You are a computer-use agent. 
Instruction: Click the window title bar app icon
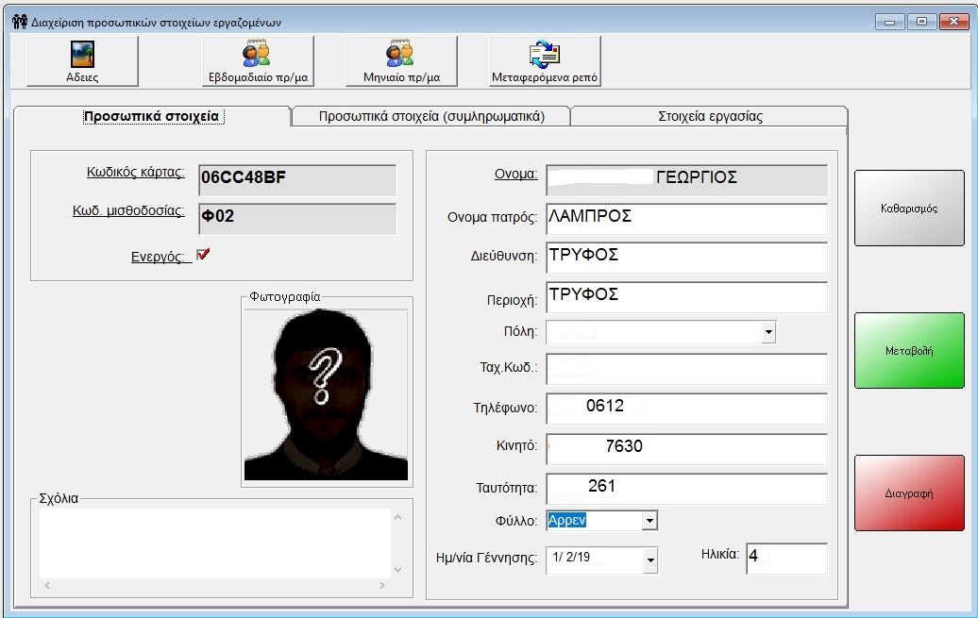pos(20,22)
